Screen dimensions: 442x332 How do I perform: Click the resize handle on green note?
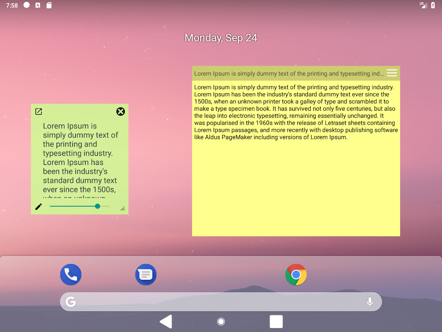(122, 208)
